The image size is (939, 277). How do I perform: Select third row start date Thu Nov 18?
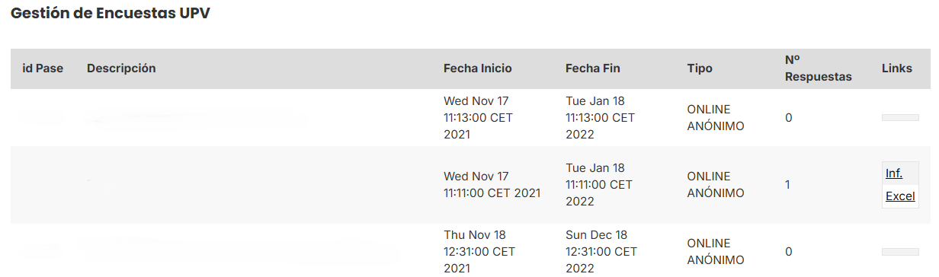479,252
